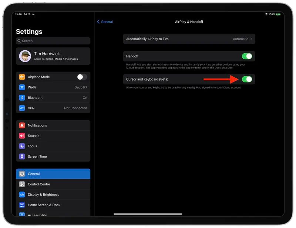Viewport: 296px width, 228px height.
Task: Open the Wi-Fi settings row
Action: (x=53, y=87)
